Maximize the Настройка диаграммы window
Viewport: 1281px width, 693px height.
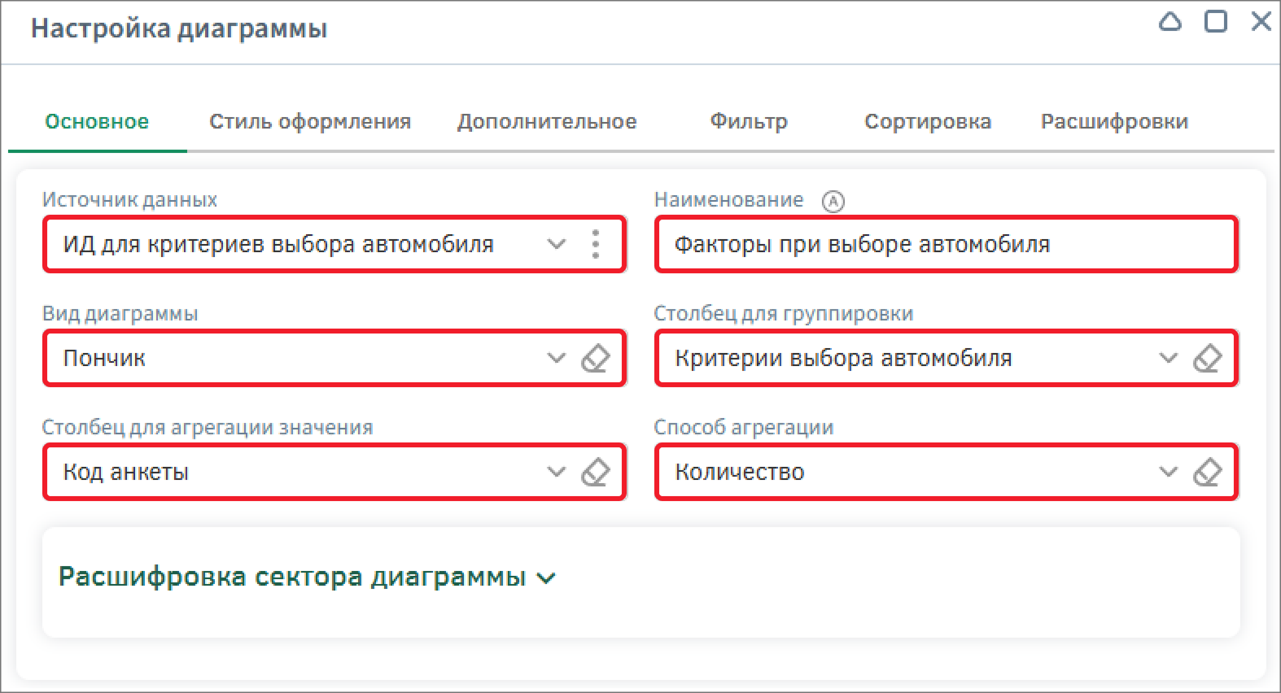point(1215,22)
